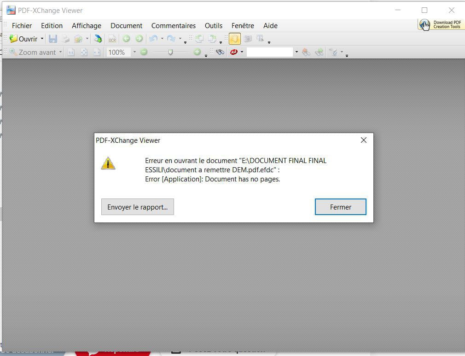The height and width of the screenshot is (356, 465).
Task: Click the Fit Width icon
Action: pos(97,53)
